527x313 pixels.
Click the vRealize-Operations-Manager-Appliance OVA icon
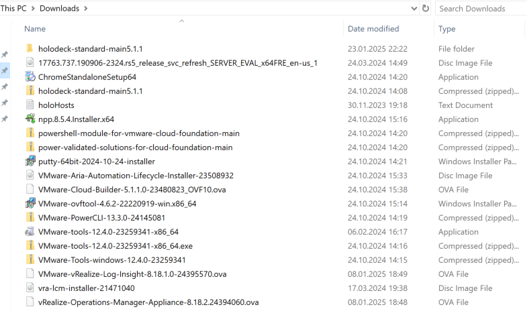click(x=30, y=302)
